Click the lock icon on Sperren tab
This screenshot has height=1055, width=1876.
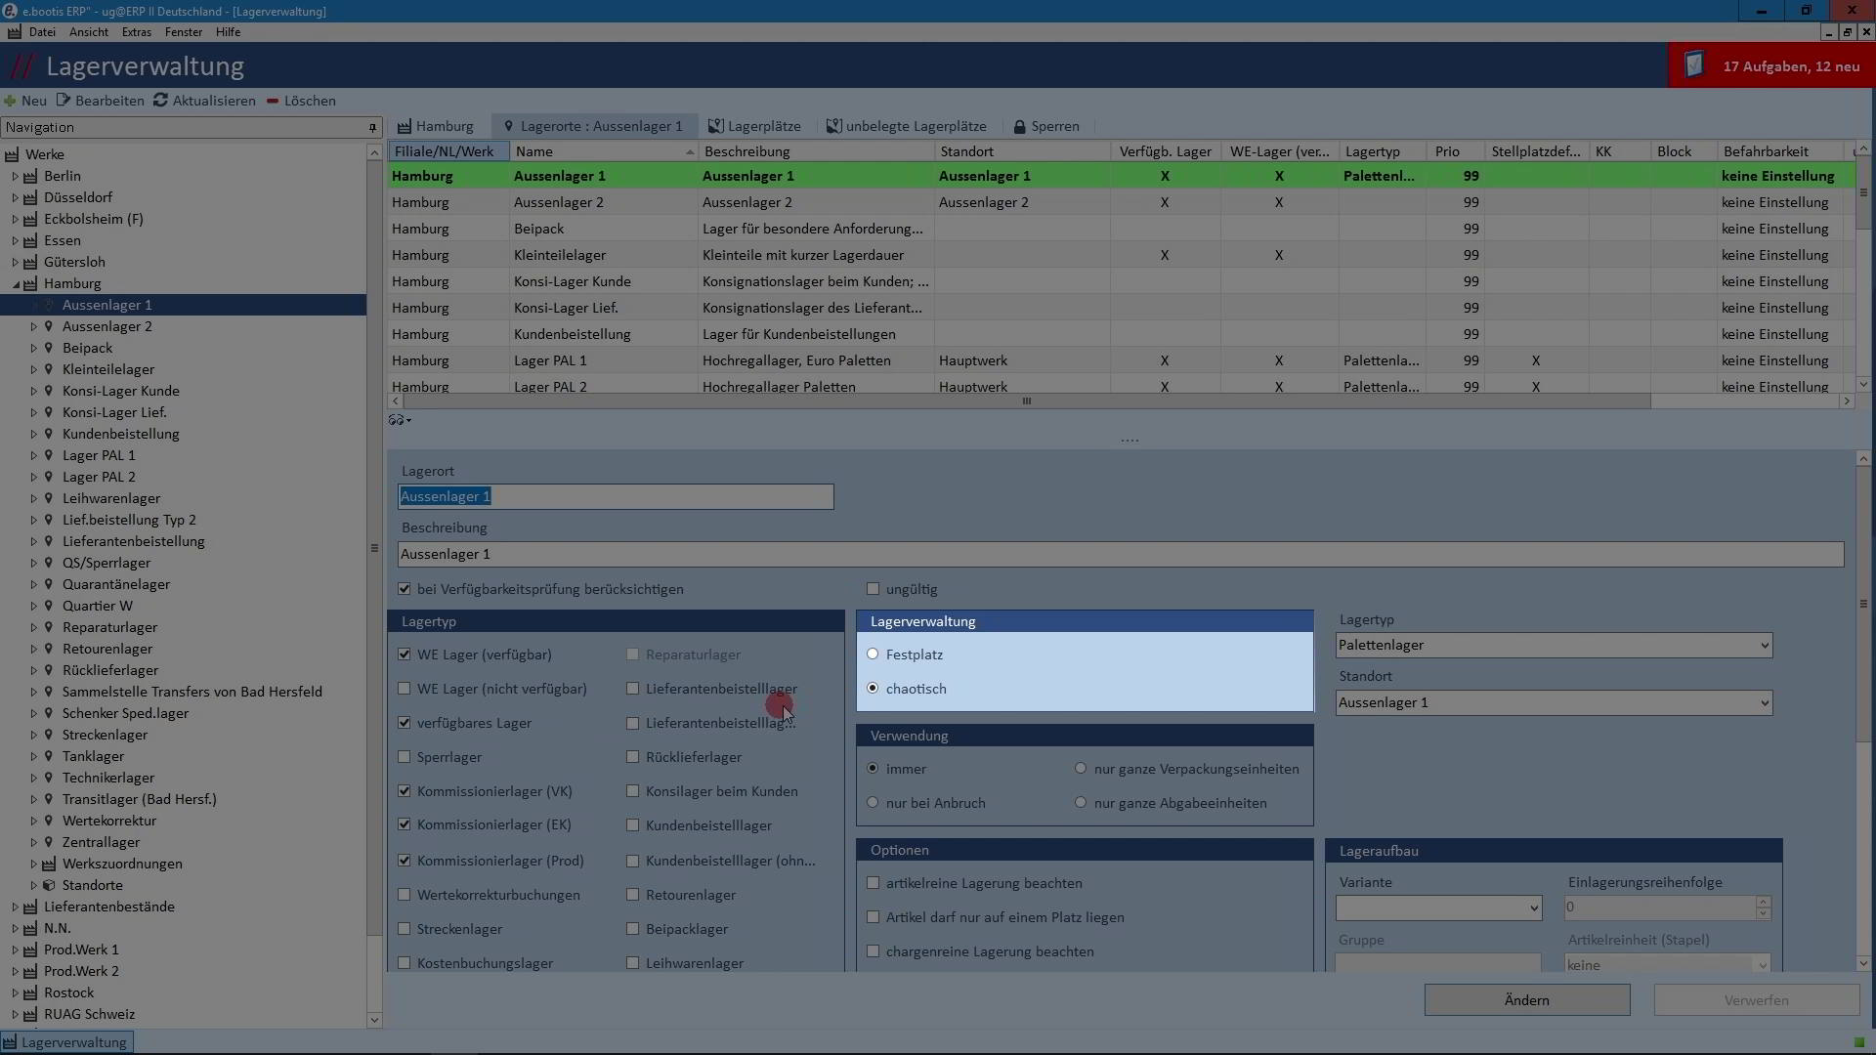click(1019, 127)
